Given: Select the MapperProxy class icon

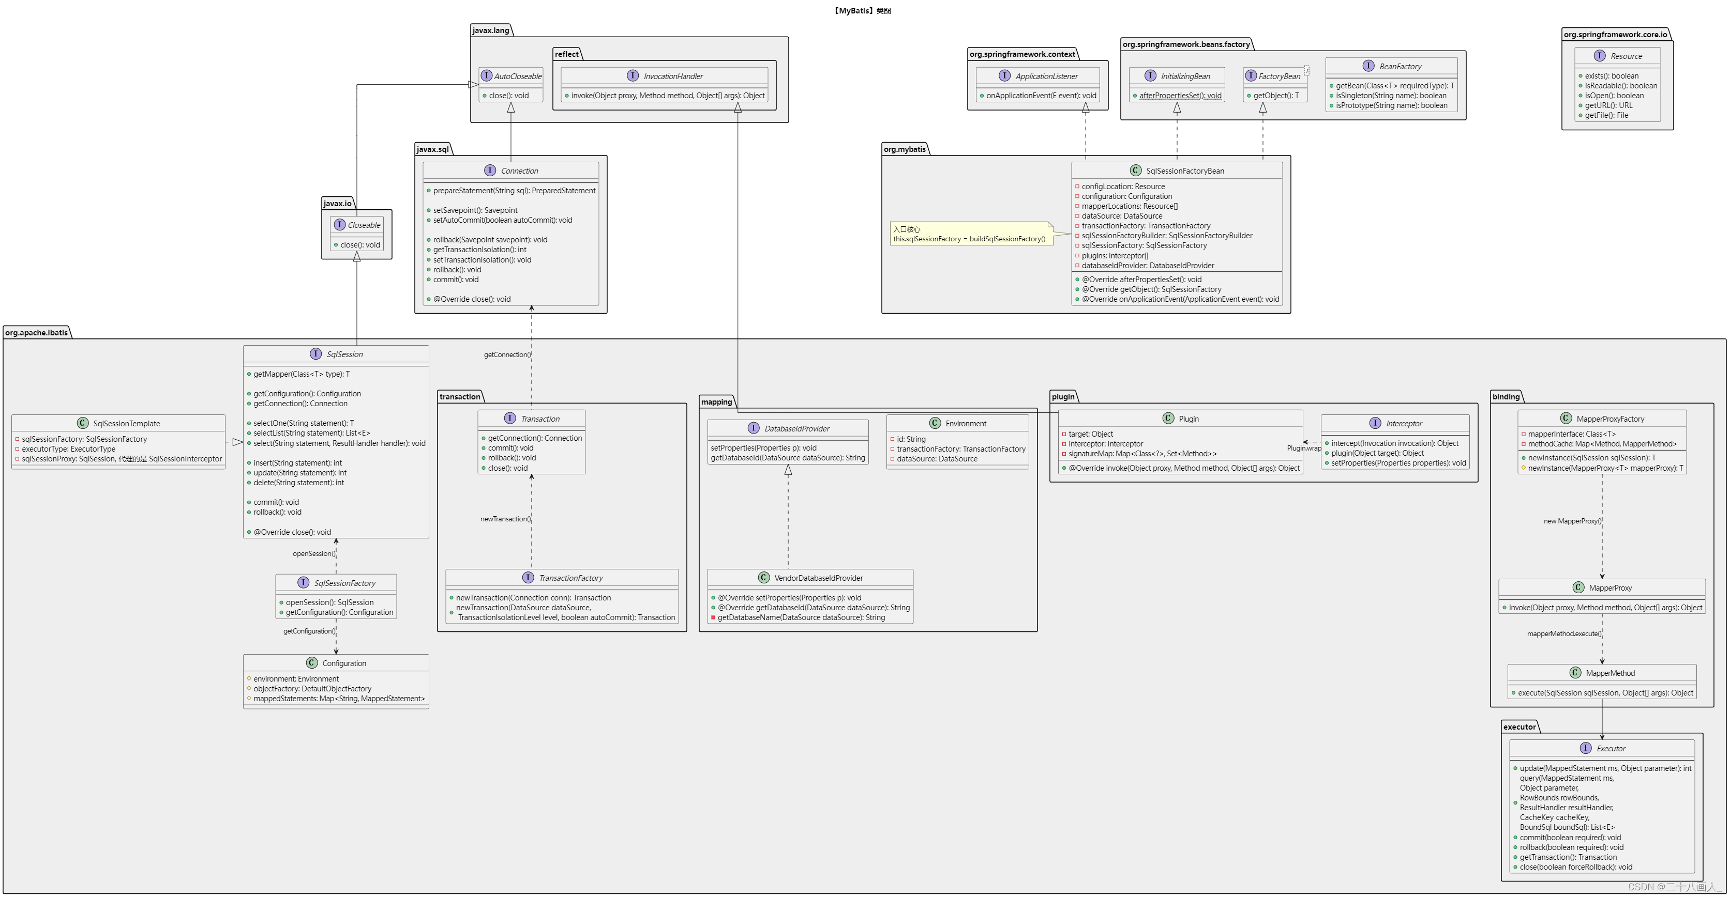Looking at the screenshot, I should (1578, 587).
